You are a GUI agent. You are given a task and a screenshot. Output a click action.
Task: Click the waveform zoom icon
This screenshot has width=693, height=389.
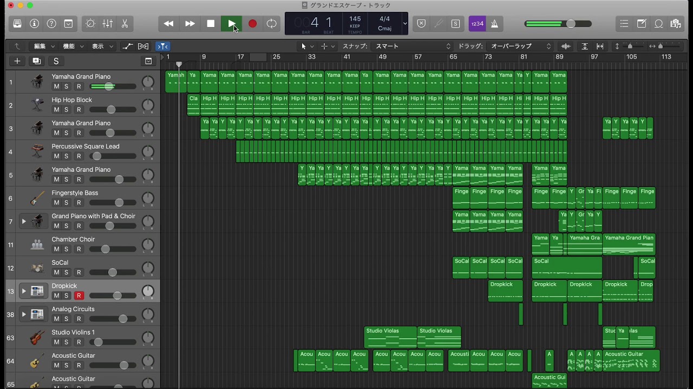tap(565, 46)
